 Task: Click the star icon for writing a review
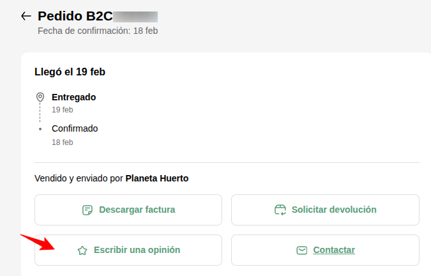[x=82, y=250]
